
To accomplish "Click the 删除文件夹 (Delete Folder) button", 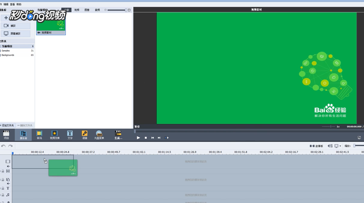I will (x=25, y=125).
